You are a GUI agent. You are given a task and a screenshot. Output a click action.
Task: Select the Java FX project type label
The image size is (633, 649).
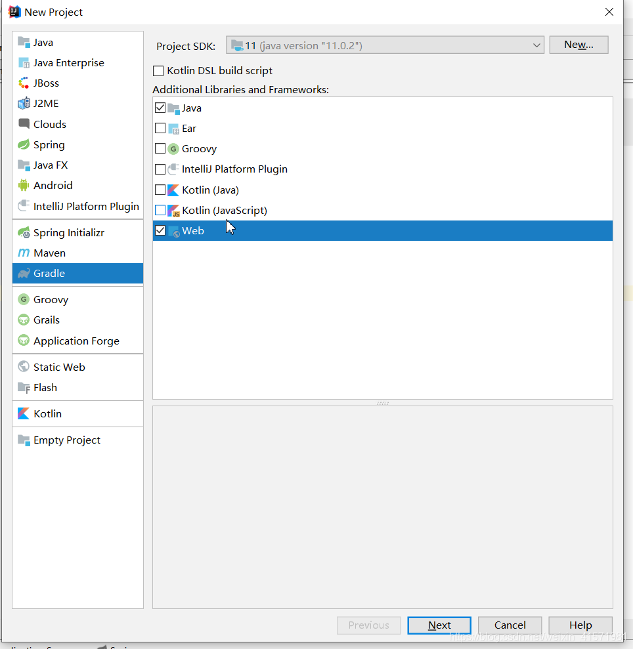pyautogui.click(x=50, y=165)
